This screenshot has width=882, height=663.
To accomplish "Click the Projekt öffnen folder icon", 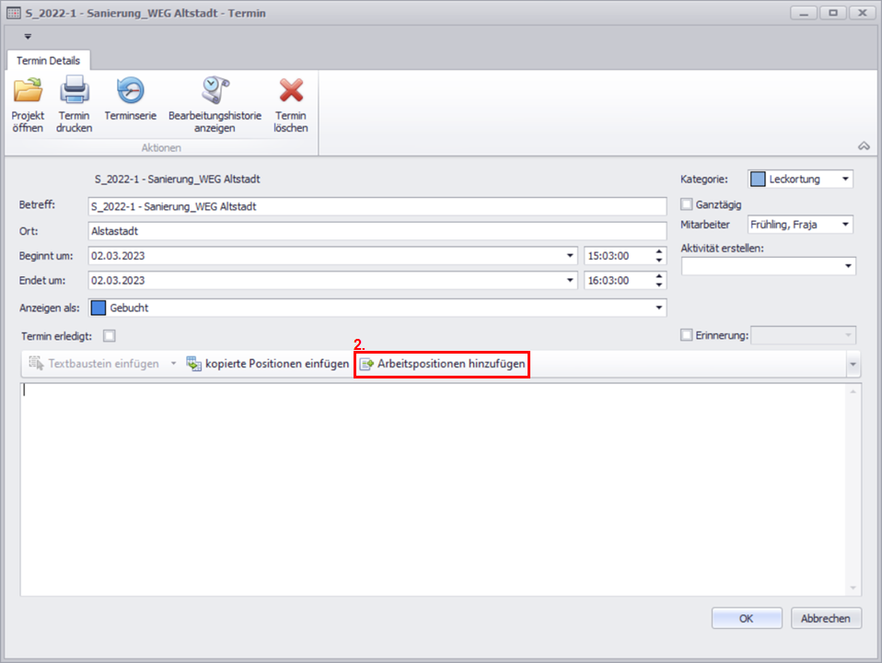I will tap(28, 92).
